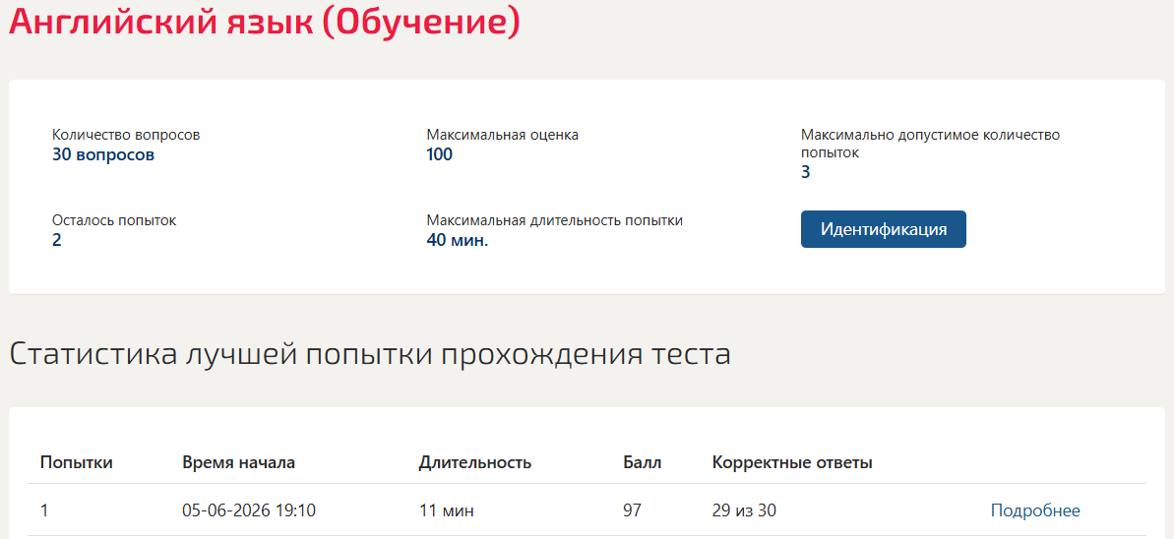Click the Балл column header
Screen dimensions: 1174x539
pyautogui.click(x=643, y=462)
